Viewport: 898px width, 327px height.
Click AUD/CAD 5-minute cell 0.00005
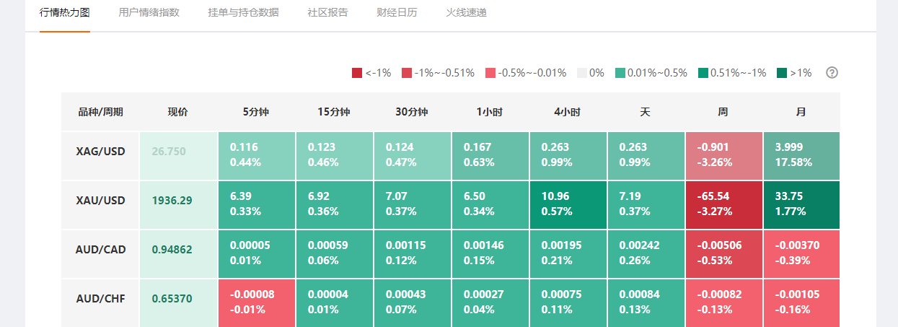click(x=256, y=254)
